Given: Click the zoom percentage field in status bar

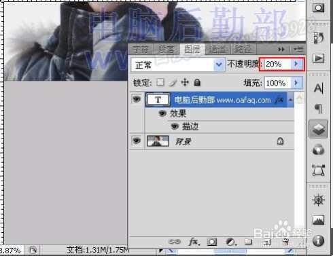Looking at the screenshot, I should (11, 251).
